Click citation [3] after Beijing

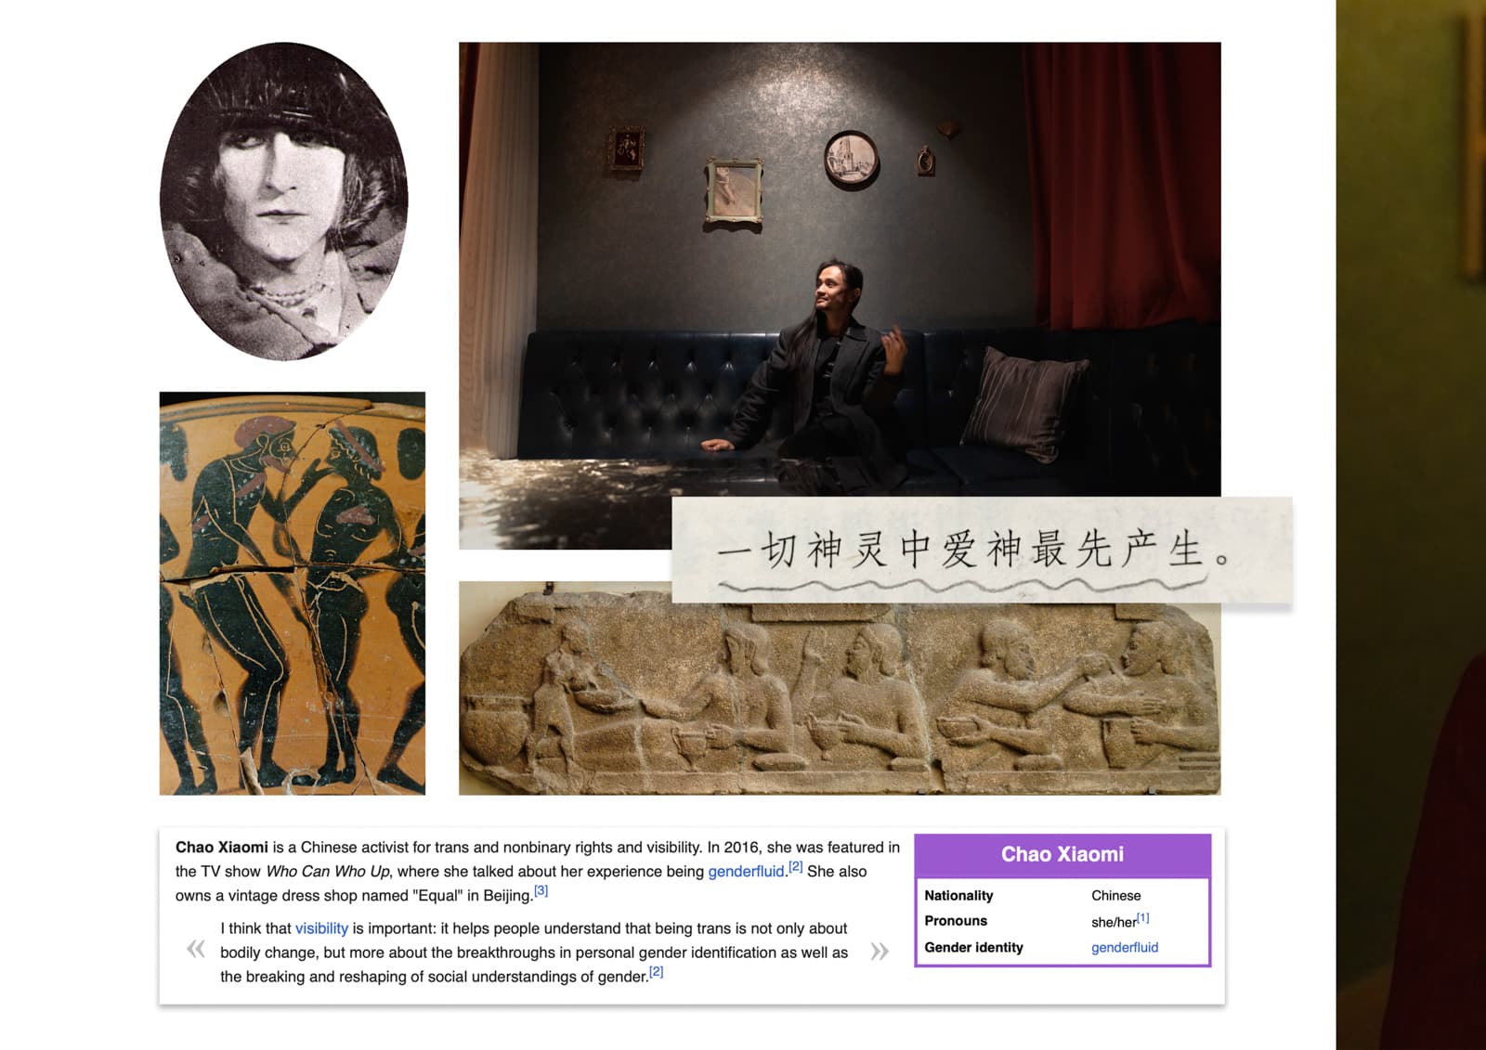click(541, 891)
